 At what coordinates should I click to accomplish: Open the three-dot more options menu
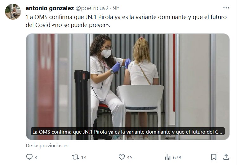[x=226, y=8]
